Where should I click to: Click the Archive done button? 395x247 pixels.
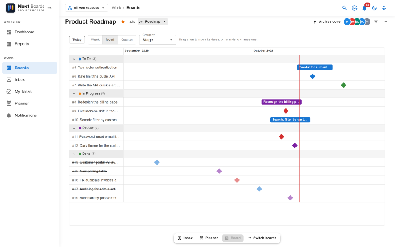coord(327,21)
